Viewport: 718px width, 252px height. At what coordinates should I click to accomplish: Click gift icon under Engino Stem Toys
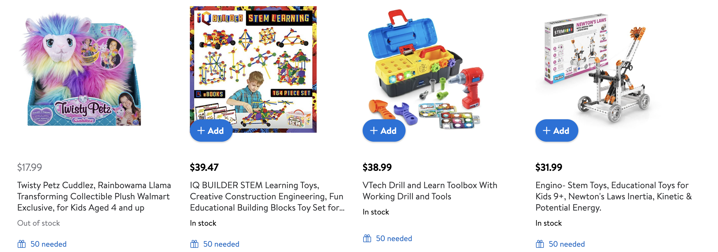pyautogui.click(x=540, y=244)
